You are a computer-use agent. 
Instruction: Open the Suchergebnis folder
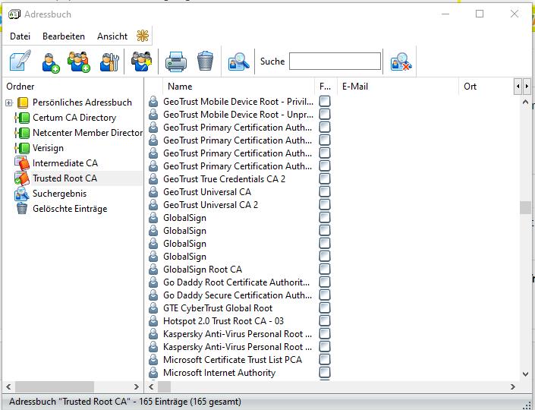pyautogui.click(x=59, y=194)
